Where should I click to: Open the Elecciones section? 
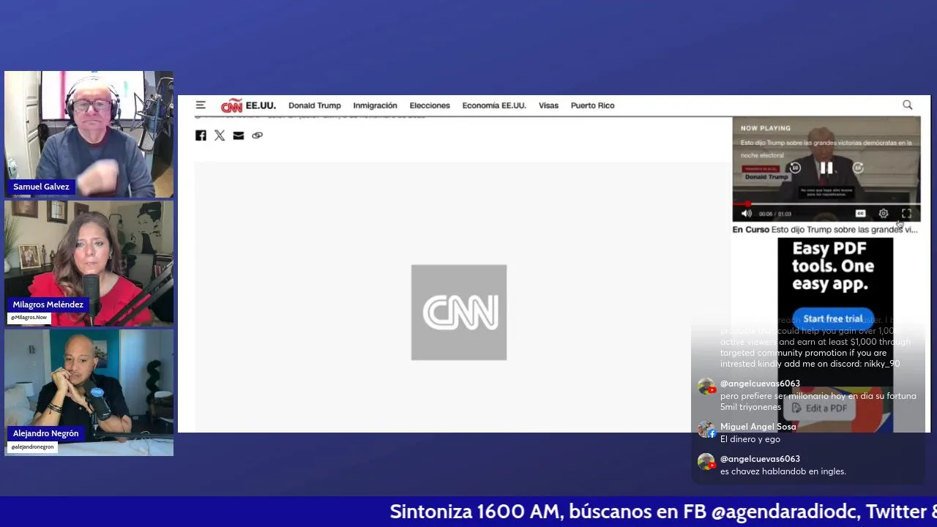tap(430, 105)
